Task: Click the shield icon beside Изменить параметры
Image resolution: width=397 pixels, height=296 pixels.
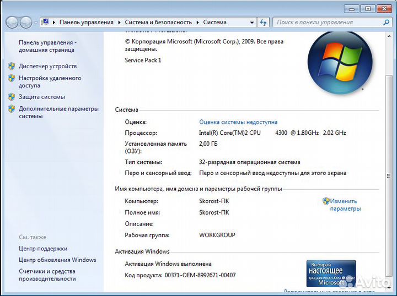Action: (x=326, y=201)
